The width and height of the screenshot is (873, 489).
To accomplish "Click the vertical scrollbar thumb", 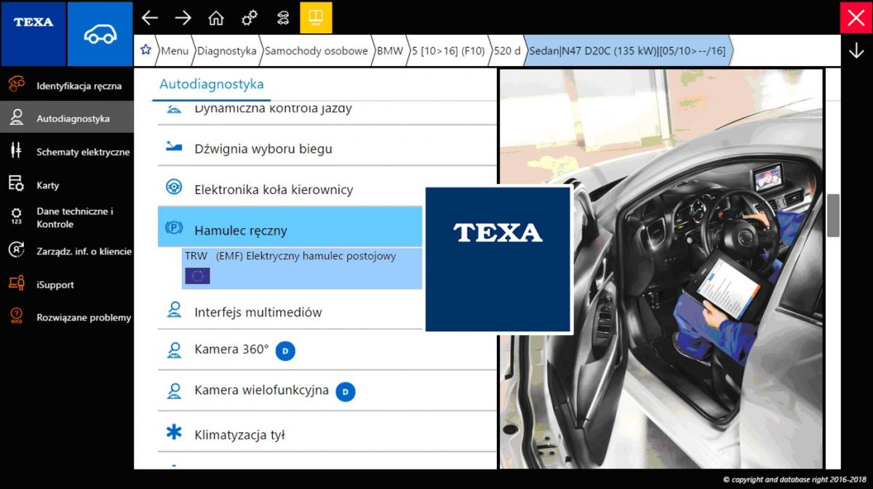I will coord(833,215).
